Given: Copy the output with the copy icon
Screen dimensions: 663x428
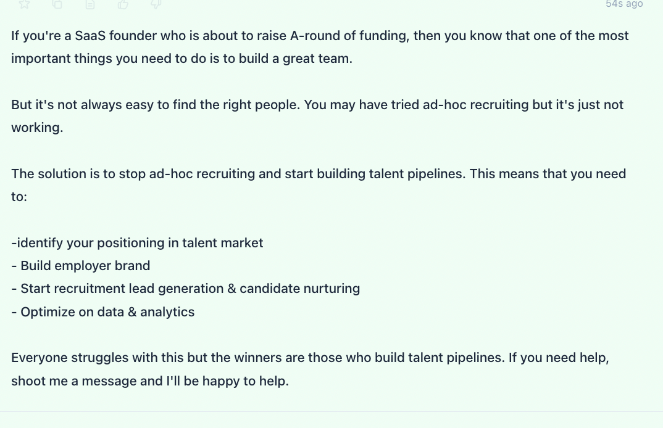Looking at the screenshot, I should pyautogui.click(x=57, y=4).
